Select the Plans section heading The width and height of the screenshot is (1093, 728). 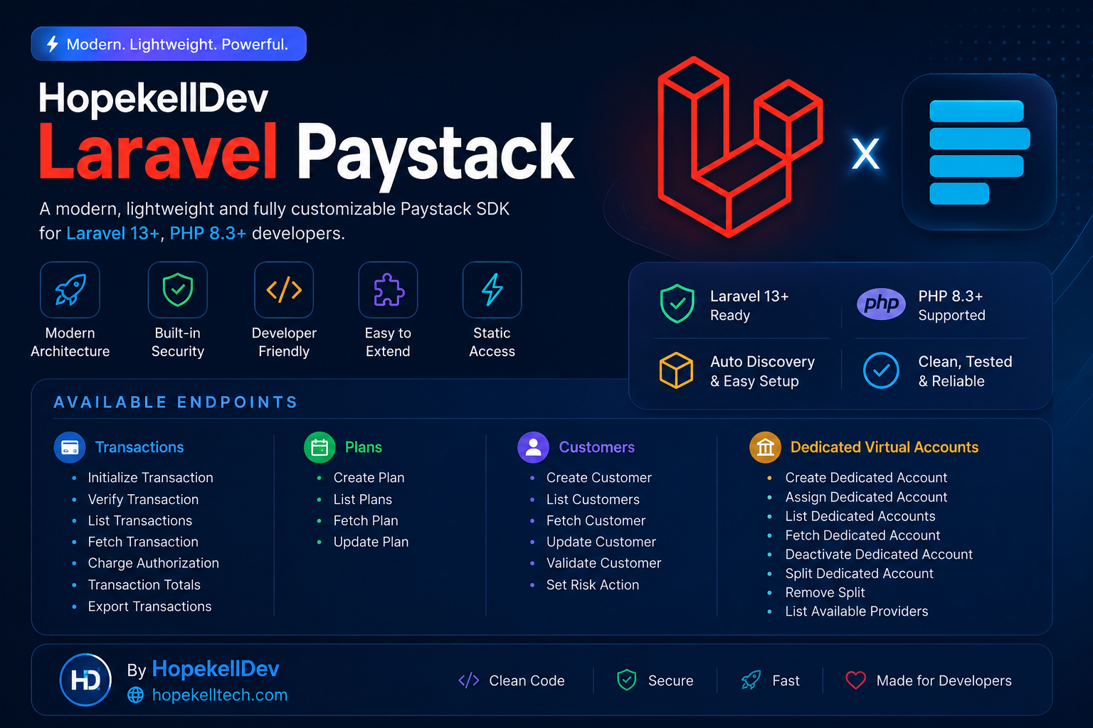[x=364, y=447]
